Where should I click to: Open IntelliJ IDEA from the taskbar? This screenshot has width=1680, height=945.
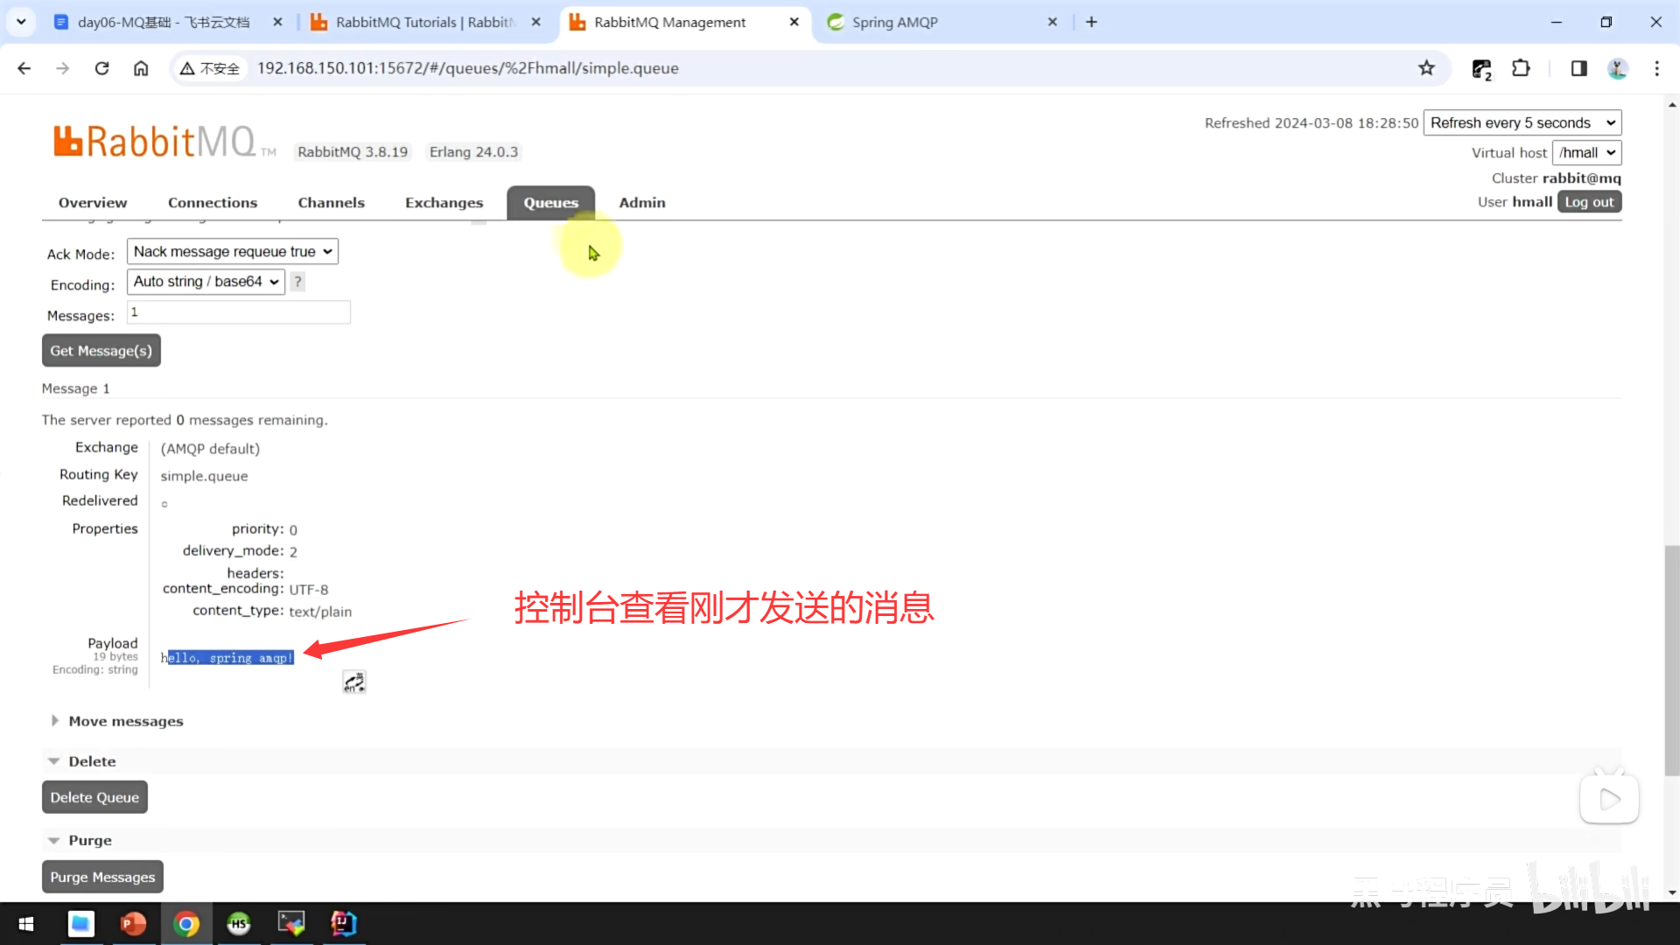[x=343, y=923]
